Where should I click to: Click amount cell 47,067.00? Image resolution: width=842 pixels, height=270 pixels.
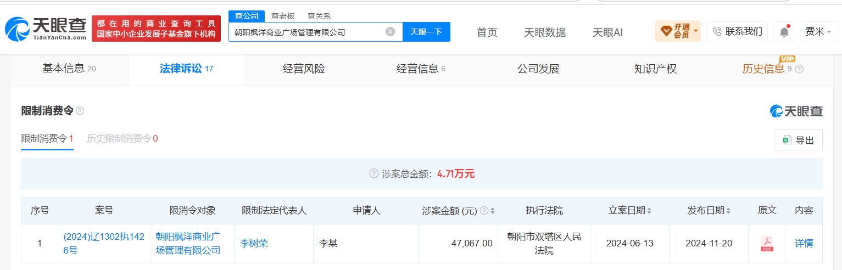click(472, 243)
